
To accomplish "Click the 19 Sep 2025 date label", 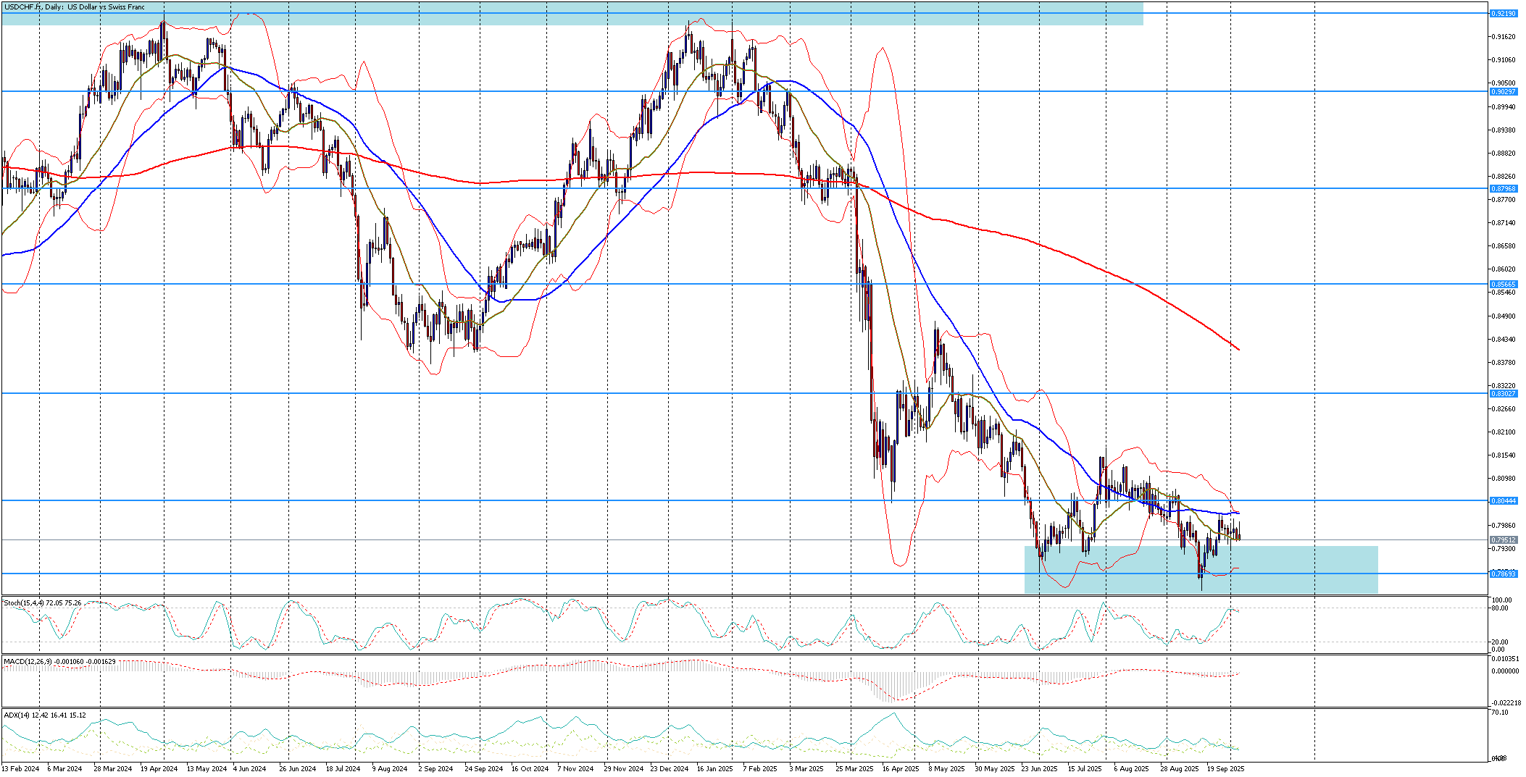I will coord(1225,769).
